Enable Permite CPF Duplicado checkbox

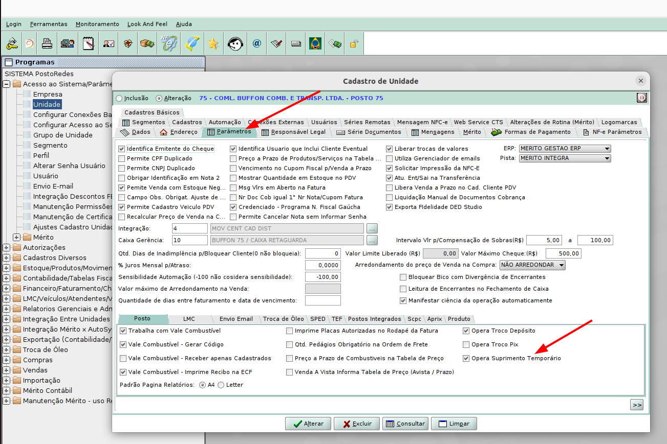point(122,158)
